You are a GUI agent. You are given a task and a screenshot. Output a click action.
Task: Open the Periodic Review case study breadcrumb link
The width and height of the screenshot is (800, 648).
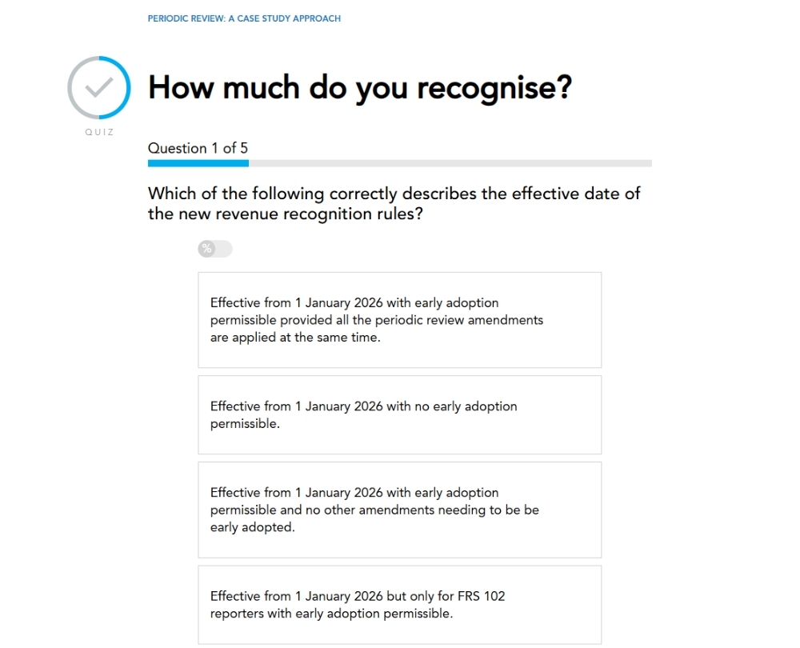[244, 18]
